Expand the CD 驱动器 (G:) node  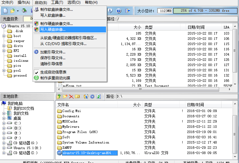point(4,143)
